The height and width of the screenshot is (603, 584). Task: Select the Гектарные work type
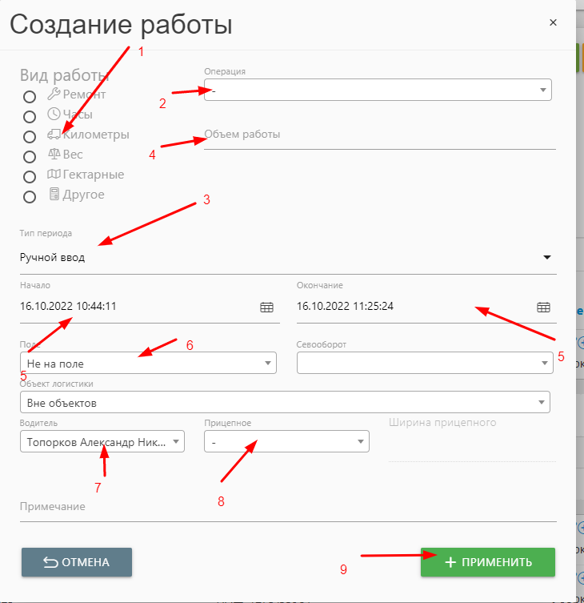30,176
